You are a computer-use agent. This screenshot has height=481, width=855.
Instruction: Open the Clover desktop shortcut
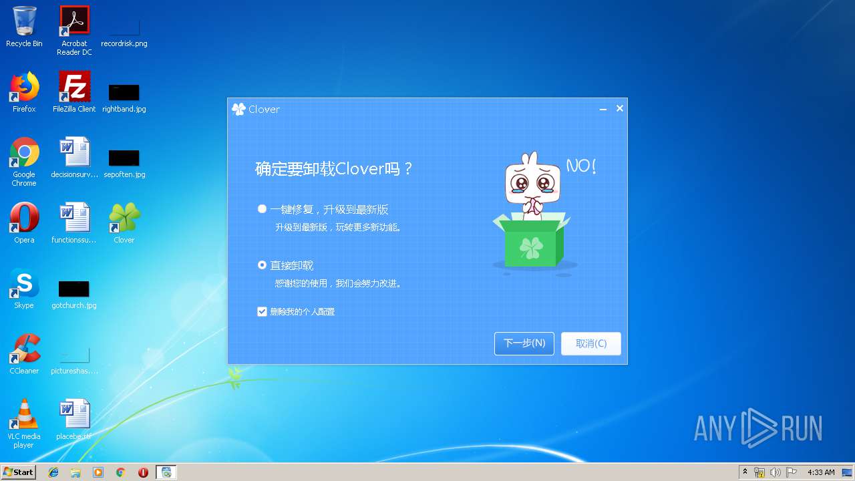click(124, 223)
